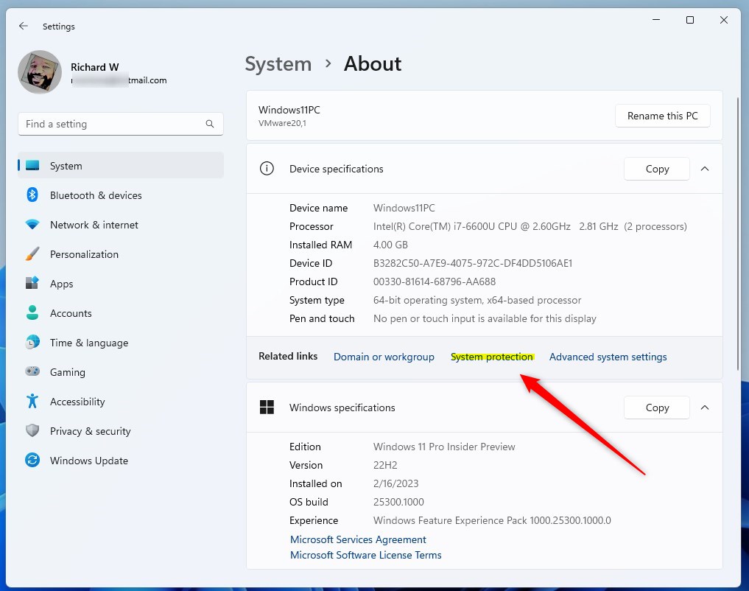Open Windows Update

coord(88,461)
